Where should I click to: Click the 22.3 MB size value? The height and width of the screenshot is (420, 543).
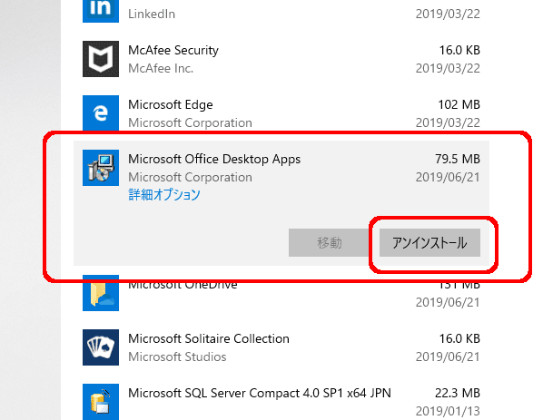coord(458,393)
